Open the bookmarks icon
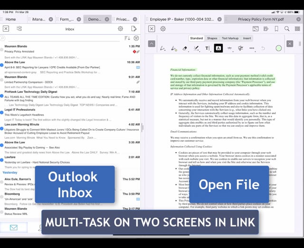304x248 pixels. 276,29
